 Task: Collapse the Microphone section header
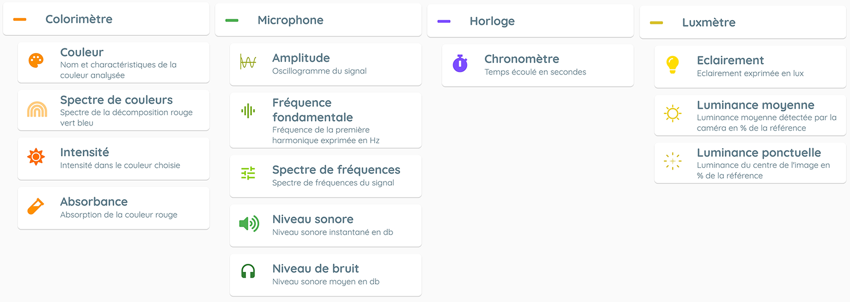(x=232, y=21)
